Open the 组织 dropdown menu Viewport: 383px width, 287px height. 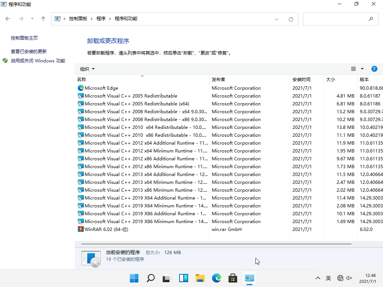tap(87, 69)
